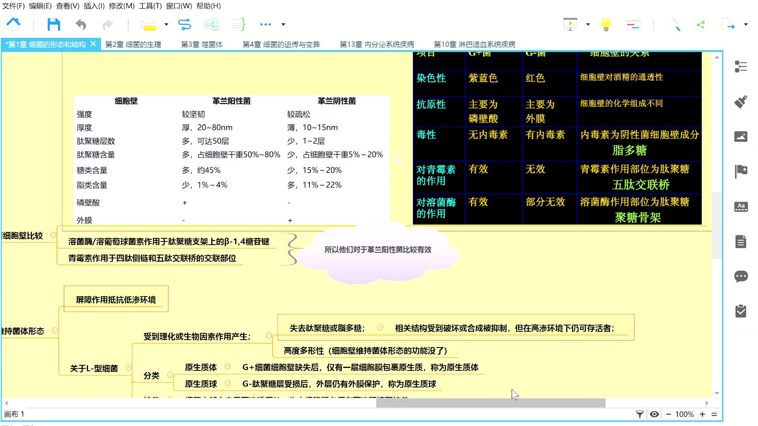Select the 画布 1 sheet tab
This screenshot has width=758, height=426.
click(x=15, y=414)
